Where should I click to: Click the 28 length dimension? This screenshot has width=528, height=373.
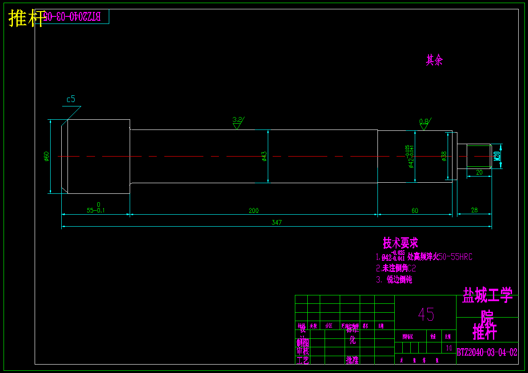[474, 210]
